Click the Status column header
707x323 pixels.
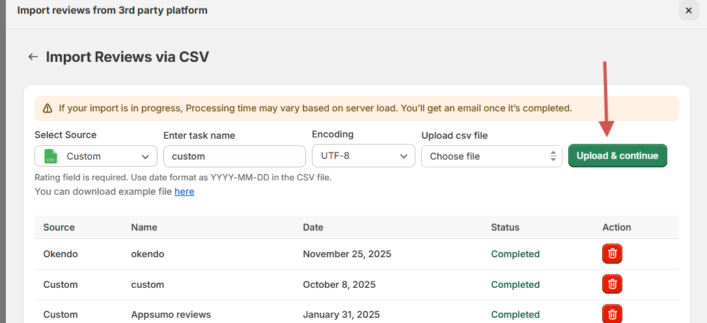click(505, 227)
